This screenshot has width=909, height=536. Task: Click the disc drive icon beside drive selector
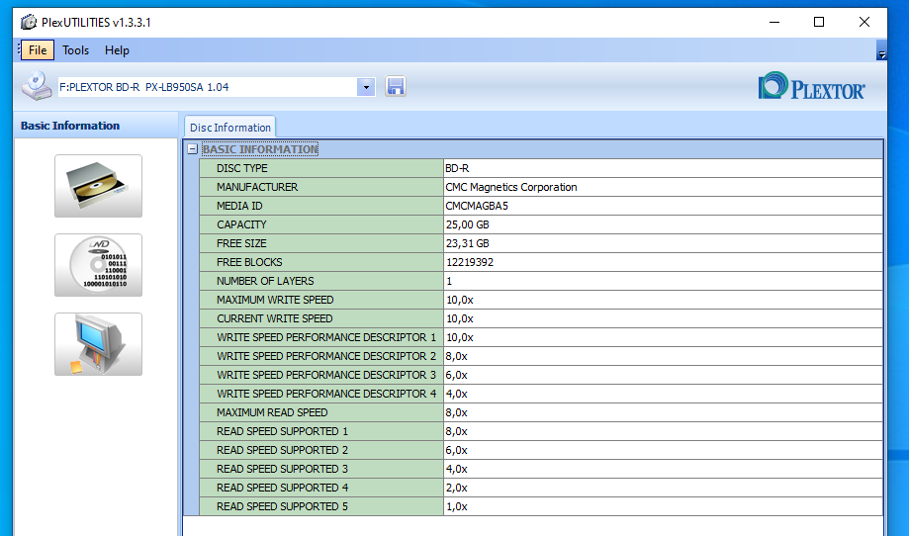click(37, 86)
